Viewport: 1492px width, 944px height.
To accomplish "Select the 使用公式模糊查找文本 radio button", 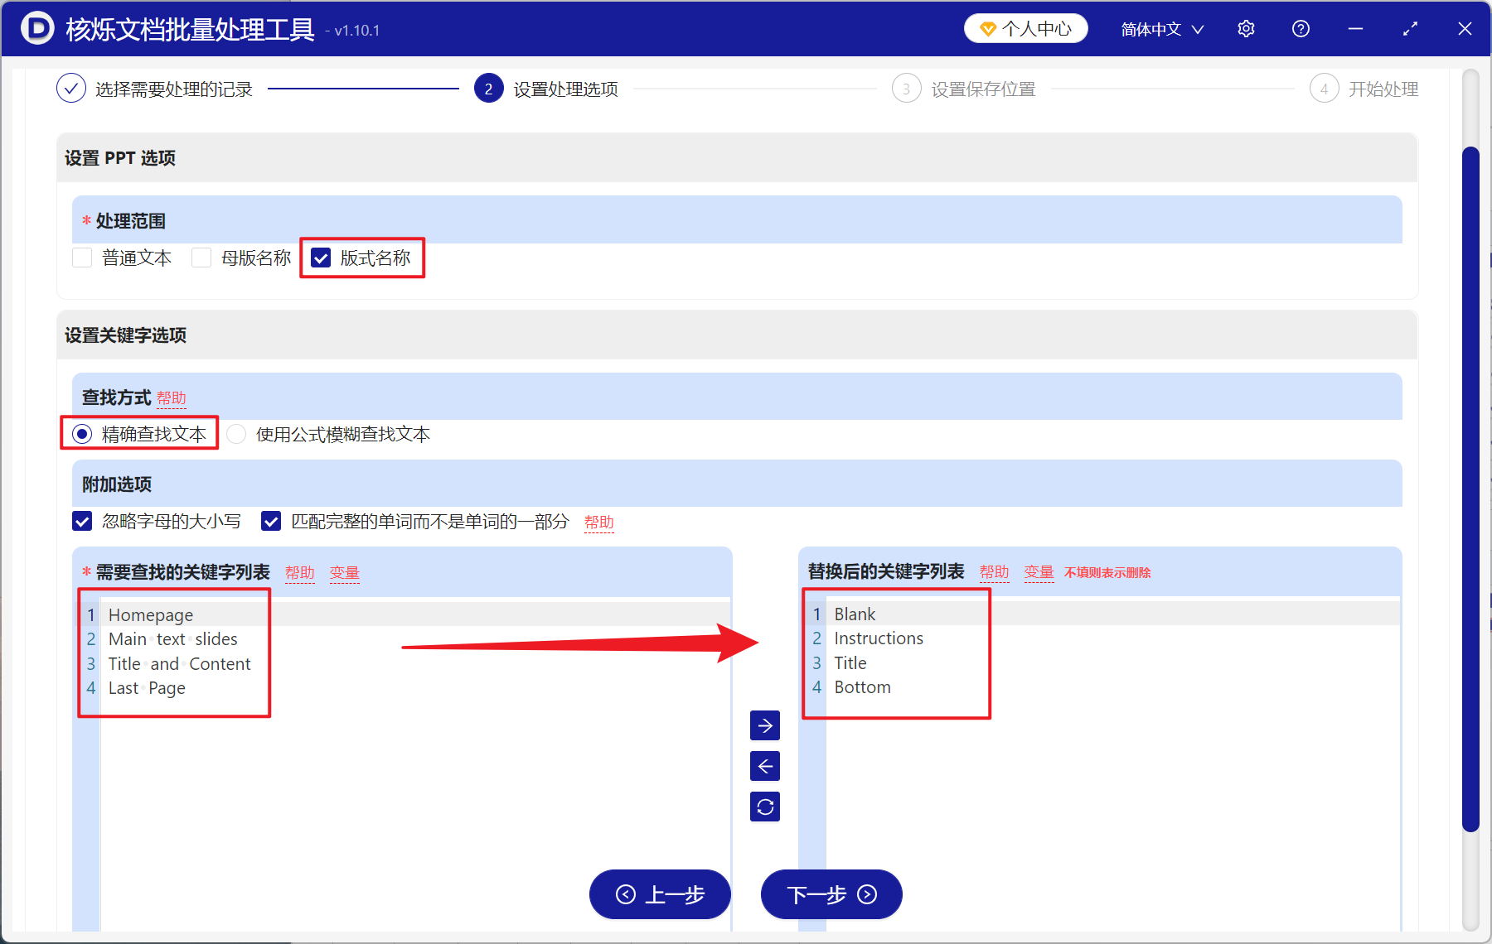I will (x=236, y=433).
